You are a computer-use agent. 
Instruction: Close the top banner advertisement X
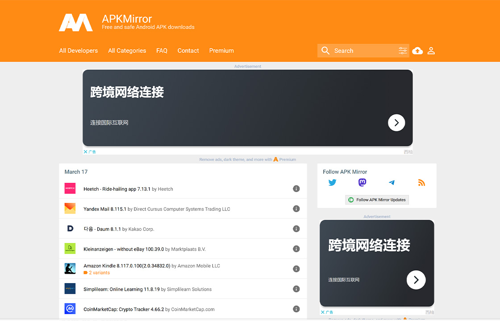pos(85,152)
